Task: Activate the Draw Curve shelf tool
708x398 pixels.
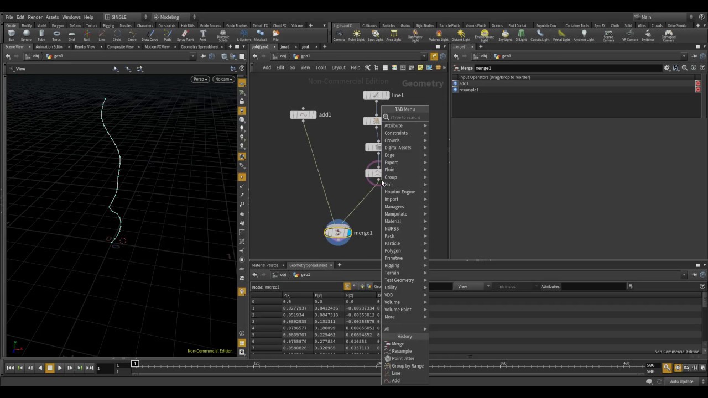Action: [x=150, y=36]
